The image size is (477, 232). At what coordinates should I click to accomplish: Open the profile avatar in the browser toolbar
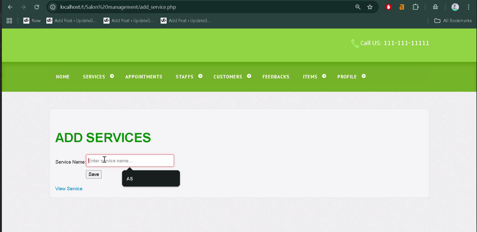point(455,7)
